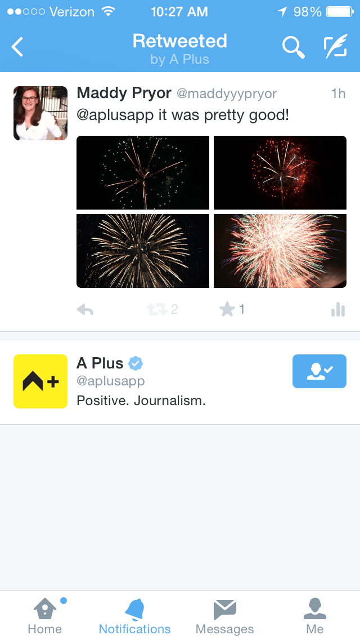This screenshot has height=640, width=360.
Task: Open the Home tab
Action: pos(45,616)
